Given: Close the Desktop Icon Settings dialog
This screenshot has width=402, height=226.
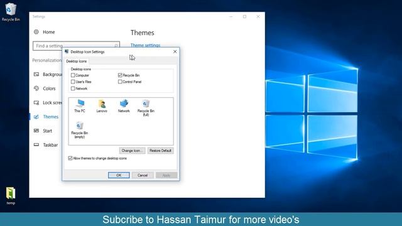Looking at the screenshot, I should [175, 51].
